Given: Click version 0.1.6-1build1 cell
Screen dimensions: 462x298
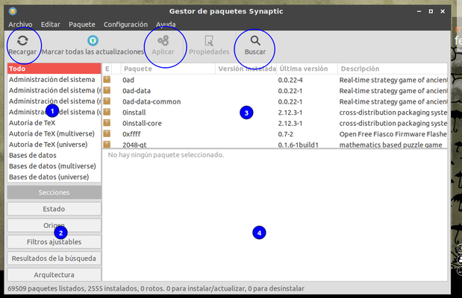Looking at the screenshot, I should pyautogui.click(x=299, y=145).
